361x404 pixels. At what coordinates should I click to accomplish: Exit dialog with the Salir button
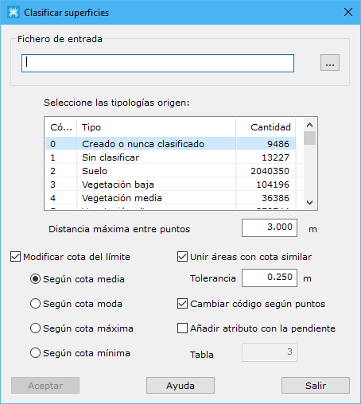[316, 386]
